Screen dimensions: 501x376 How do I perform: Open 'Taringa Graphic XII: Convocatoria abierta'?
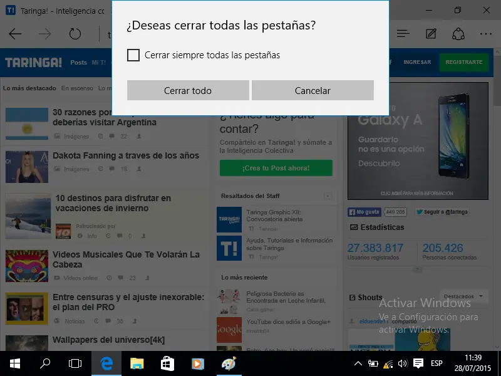click(274, 216)
